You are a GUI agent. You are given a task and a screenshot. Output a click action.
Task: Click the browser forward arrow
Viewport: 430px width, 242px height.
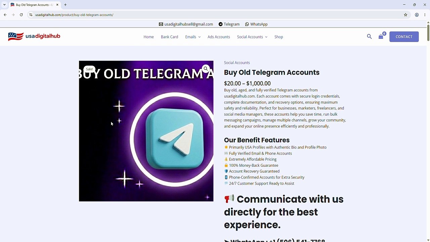pos(13,15)
